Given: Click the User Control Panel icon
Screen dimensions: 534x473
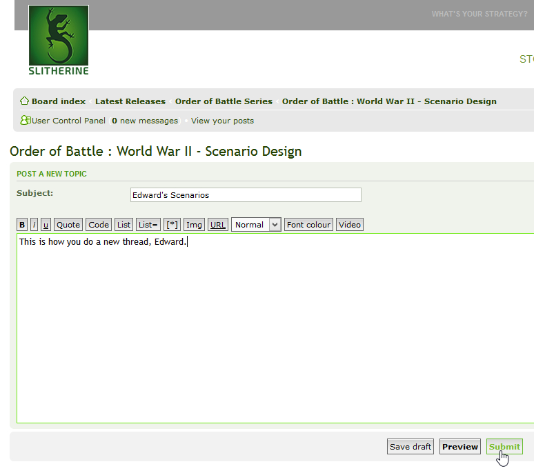Looking at the screenshot, I should point(26,121).
